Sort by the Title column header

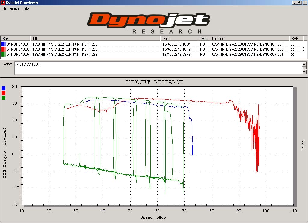point(95,38)
